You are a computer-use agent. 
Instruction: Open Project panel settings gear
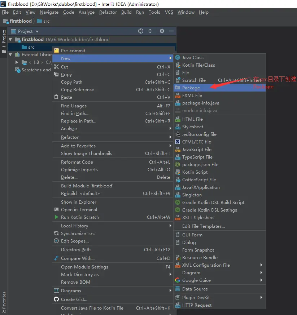(162, 31)
